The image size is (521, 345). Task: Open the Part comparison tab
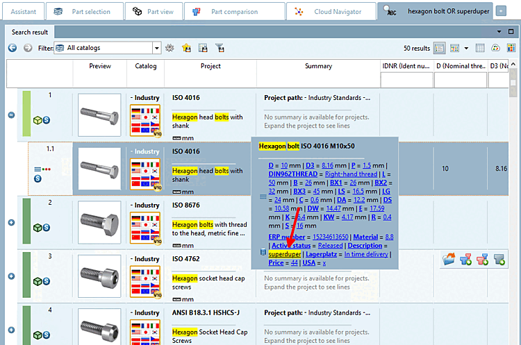(235, 12)
